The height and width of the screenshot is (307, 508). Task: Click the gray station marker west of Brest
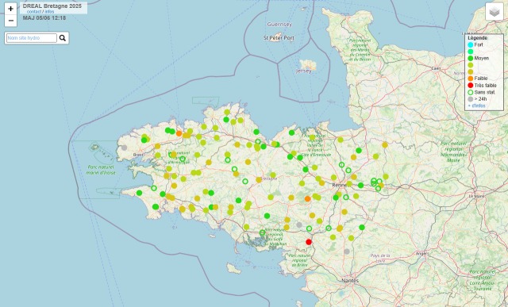click(x=124, y=148)
